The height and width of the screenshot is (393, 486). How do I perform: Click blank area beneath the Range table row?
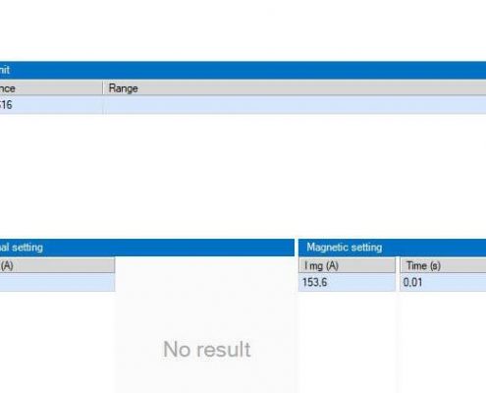(243, 175)
